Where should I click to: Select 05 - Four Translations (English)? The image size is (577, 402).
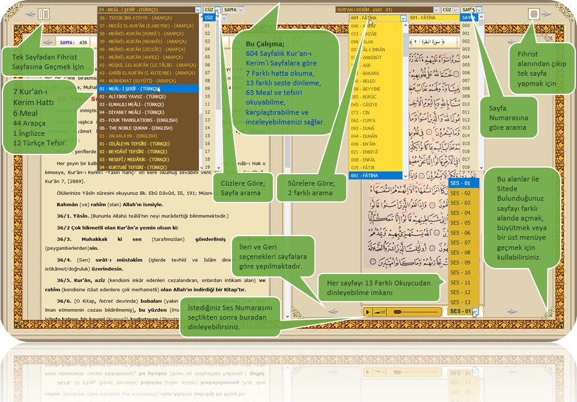(x=148, y=120)
